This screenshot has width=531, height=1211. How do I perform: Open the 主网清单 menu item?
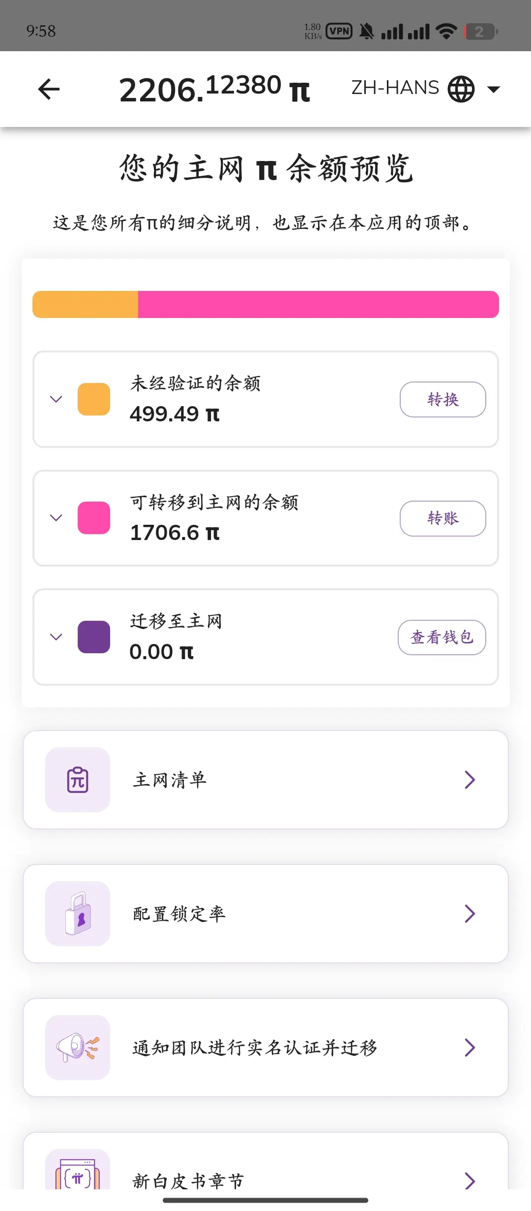click(265, 780)
